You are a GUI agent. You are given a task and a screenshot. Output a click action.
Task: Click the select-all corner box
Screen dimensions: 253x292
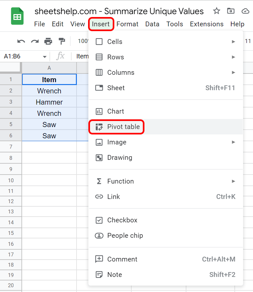point(10,68)
